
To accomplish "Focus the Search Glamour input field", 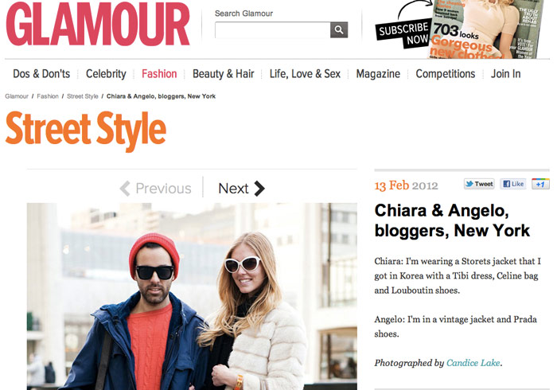I will click(x=272, y=29).
